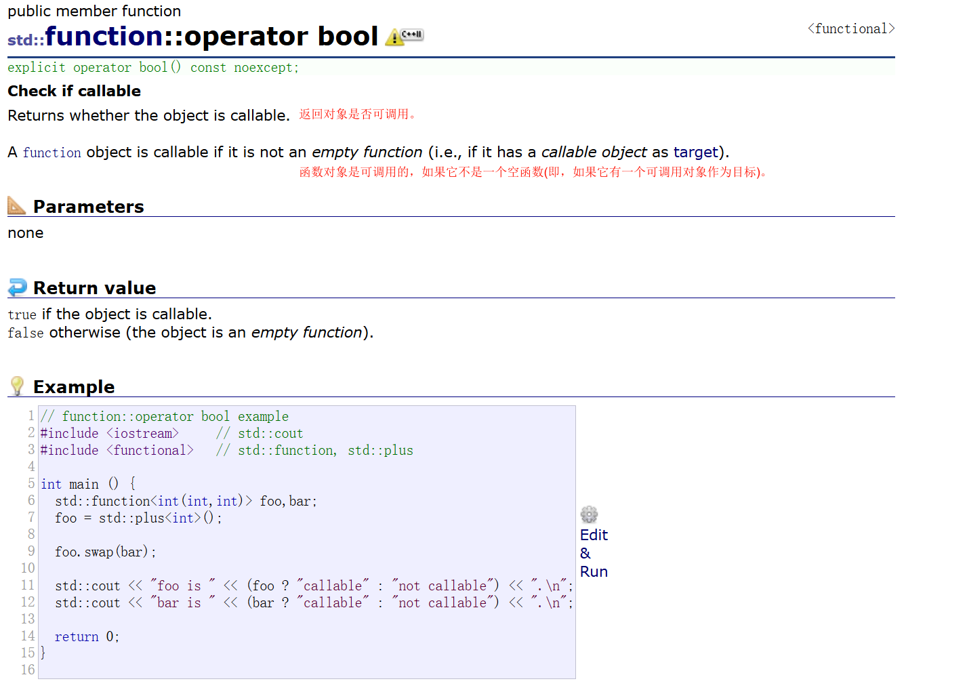Open the <functional> header reference
The height and width of the screenshot is (692, 967).
[851, 28]
